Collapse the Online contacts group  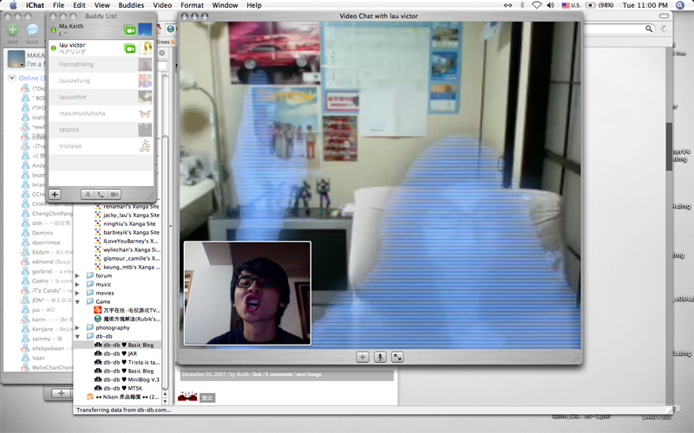point(12,78)
